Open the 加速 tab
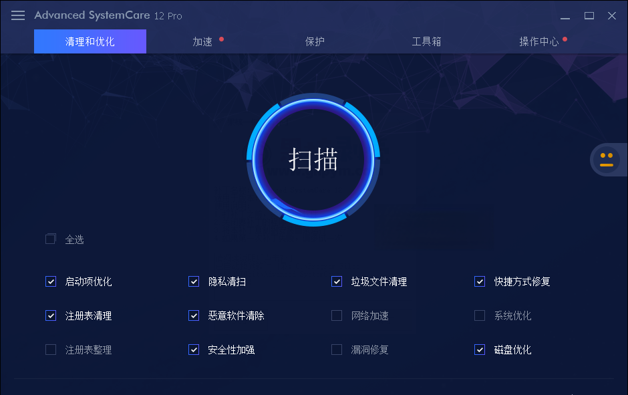Screen dimensions: 628x395 [x=202, y=41]
